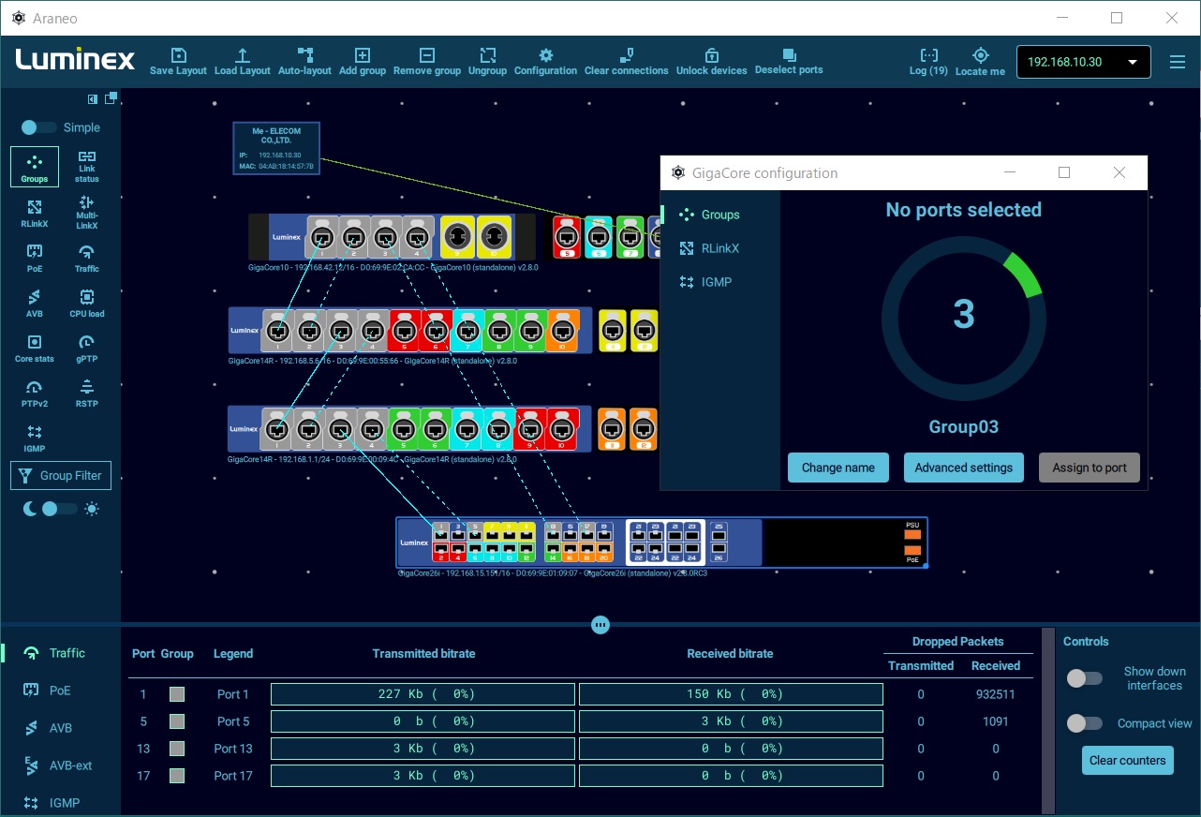Click Port 17 grey group swatch

tap(177, 776)
